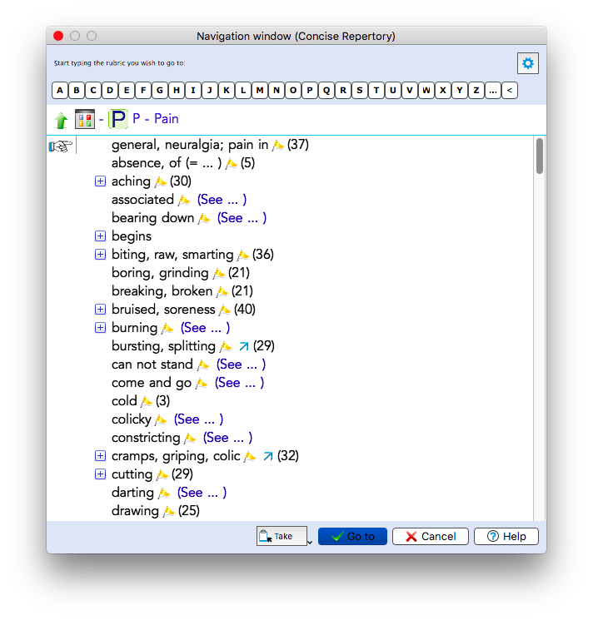Screen dimensions: 593x620
Task: Expand the biting, raw, smarting rubric
Action: click(x=100, y=255)
